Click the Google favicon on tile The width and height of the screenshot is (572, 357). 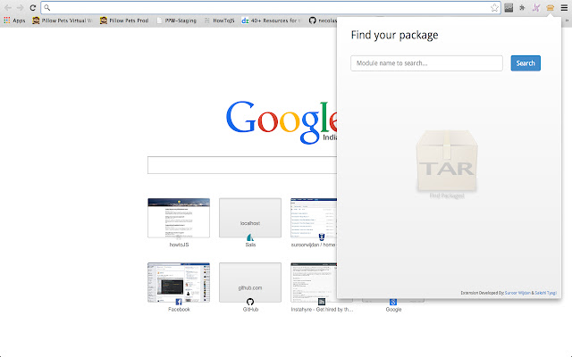(x=393, y=302)
